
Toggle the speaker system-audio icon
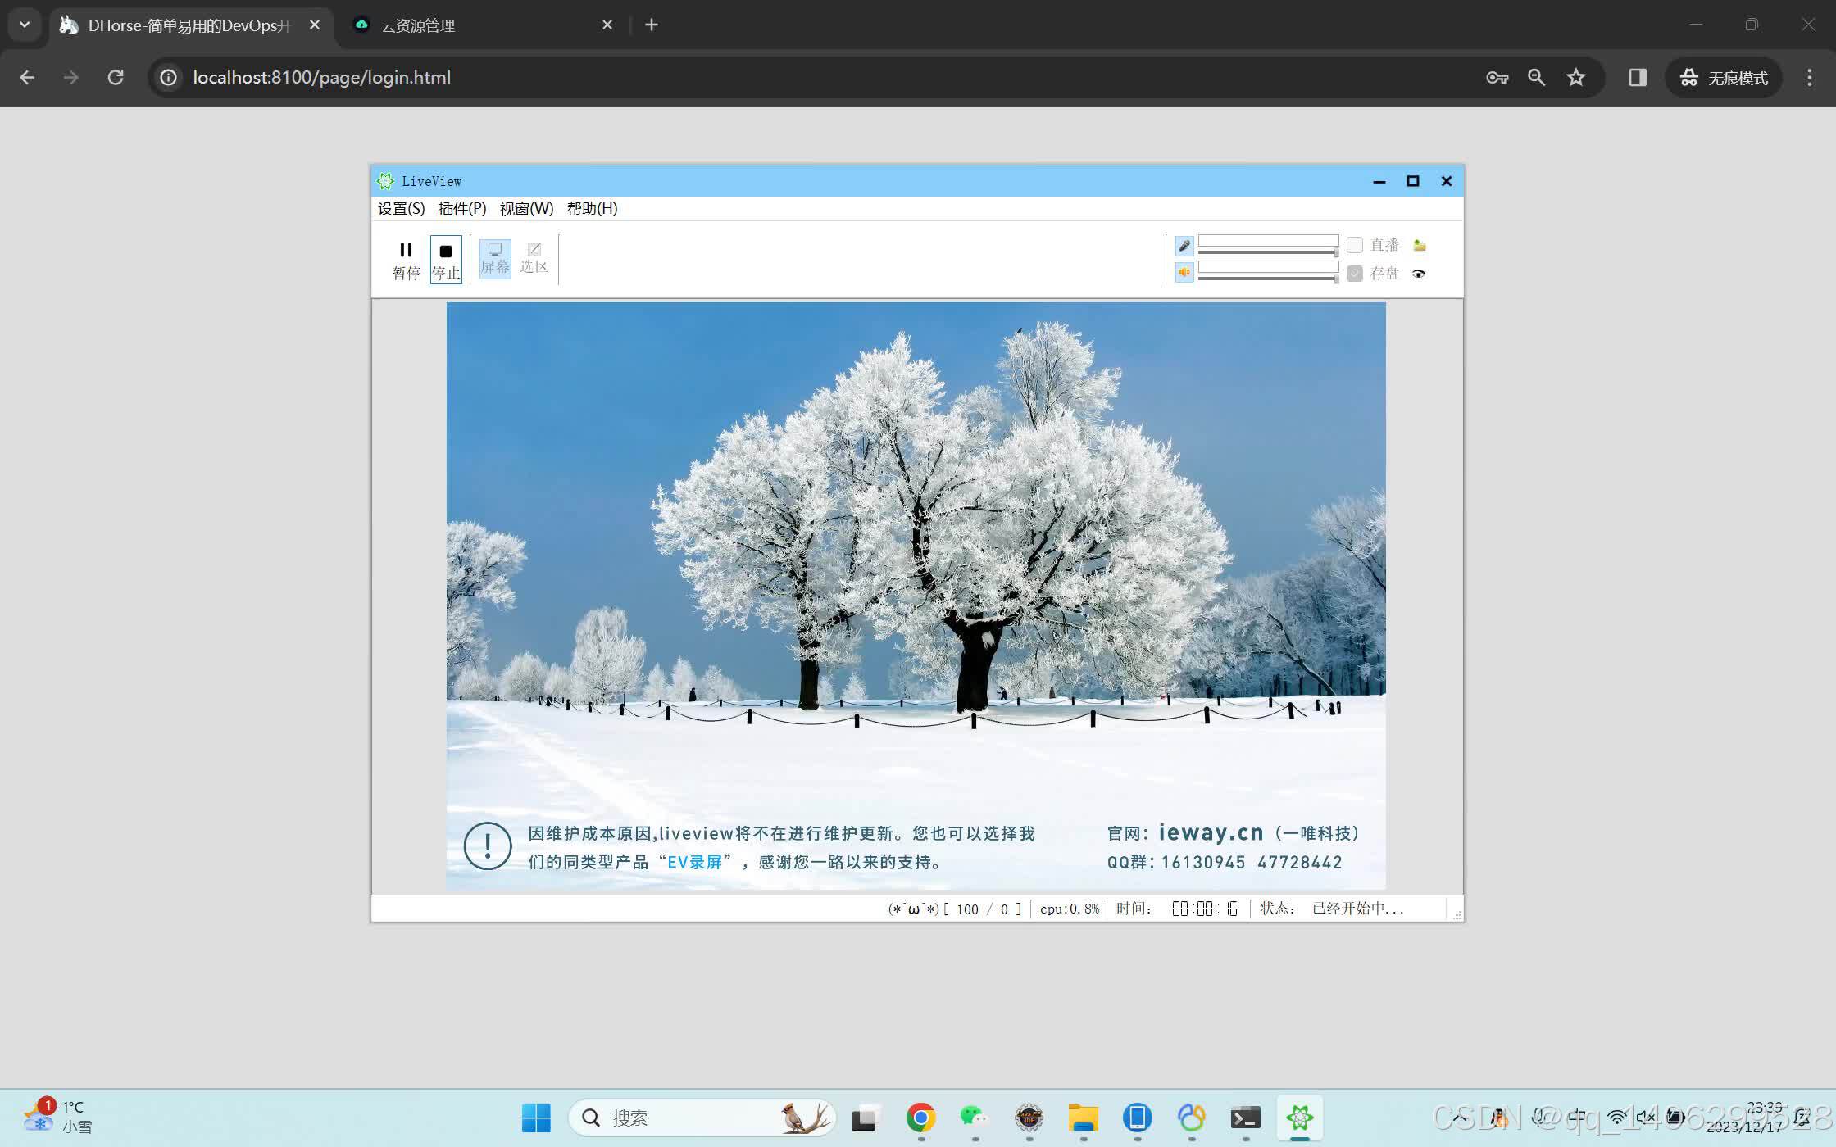(1184, 273)
